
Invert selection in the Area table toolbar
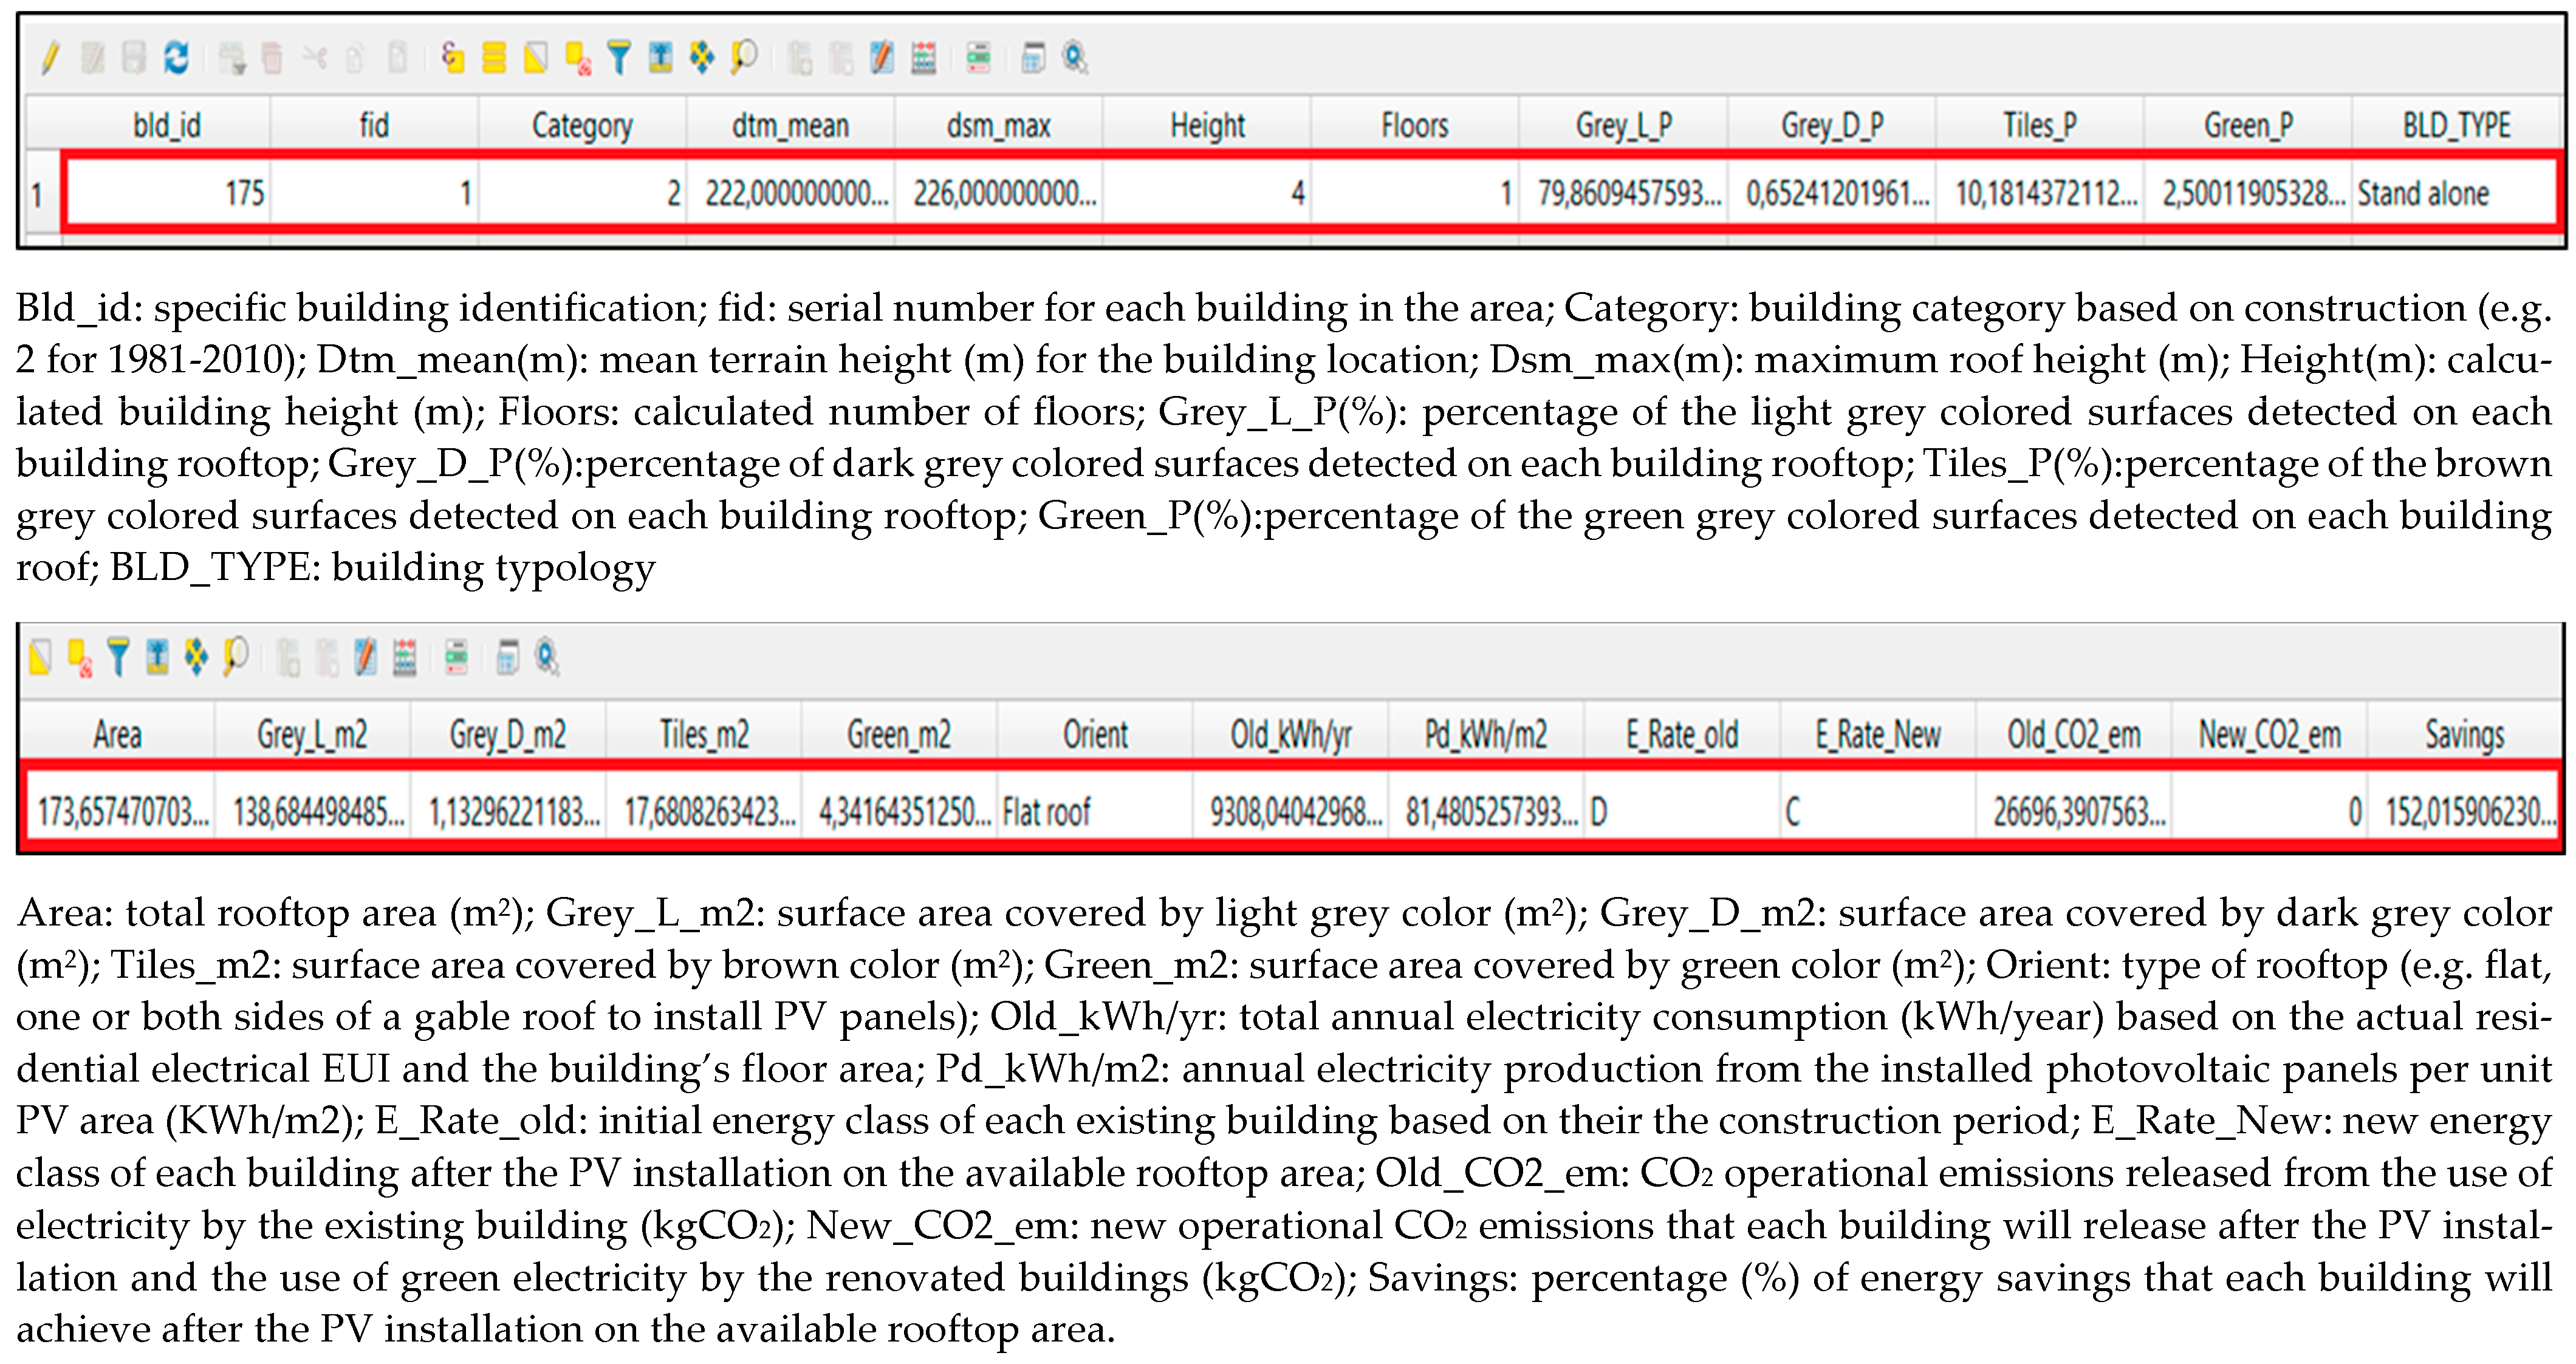point(40,658)
